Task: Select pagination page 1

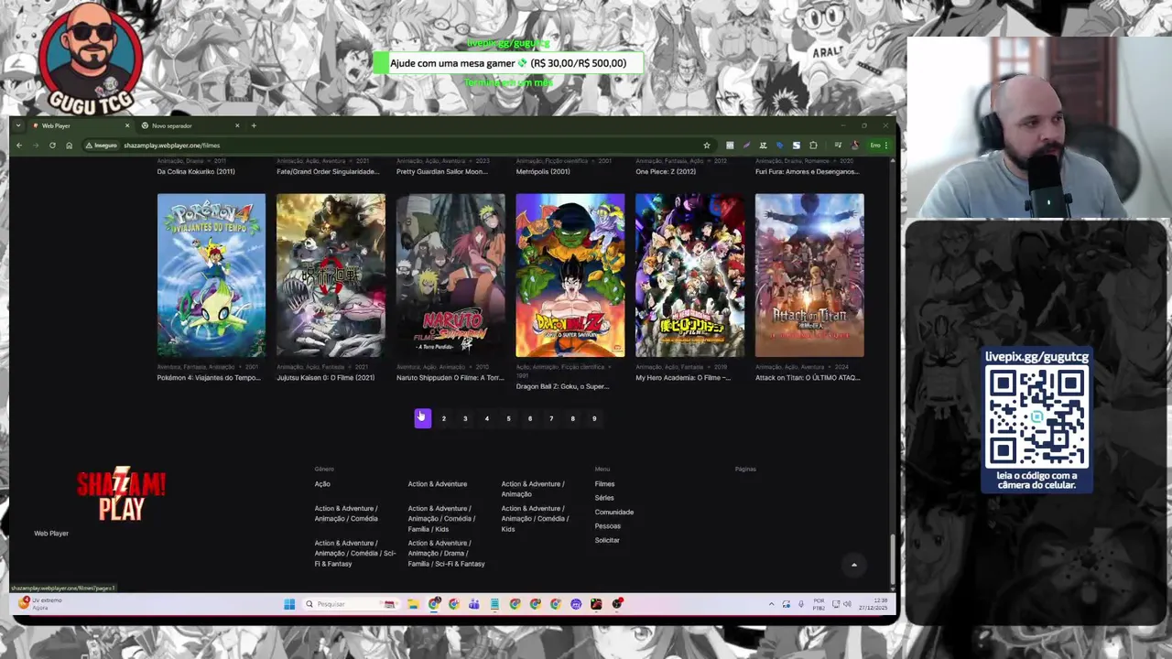Action: click(422, 419)
